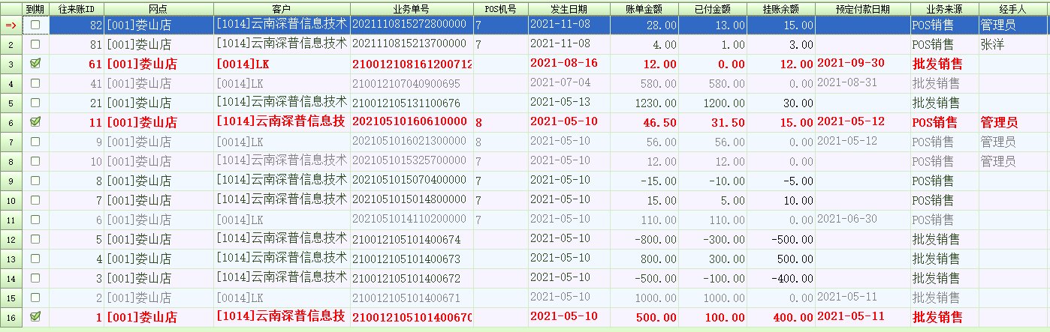Uncheck the 到期 checkbox for account ID 11

pyautogui.click(x=35, y=122)
